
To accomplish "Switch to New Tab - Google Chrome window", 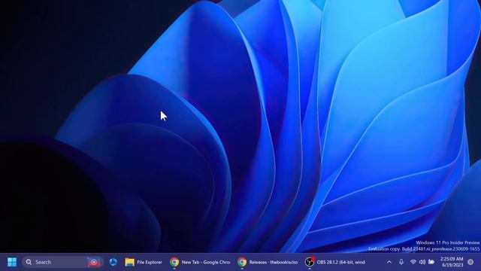I will [200, 262].
